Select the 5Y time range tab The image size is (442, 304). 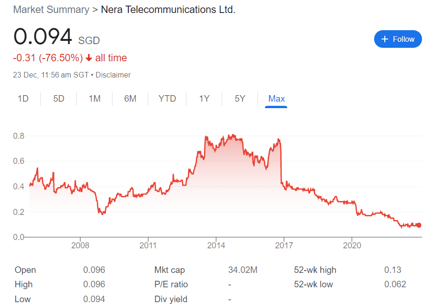[240, 98]
